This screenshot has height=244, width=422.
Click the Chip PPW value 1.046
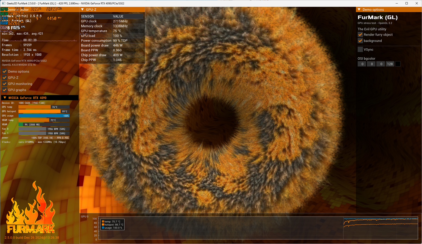click(x=117, y=60)
